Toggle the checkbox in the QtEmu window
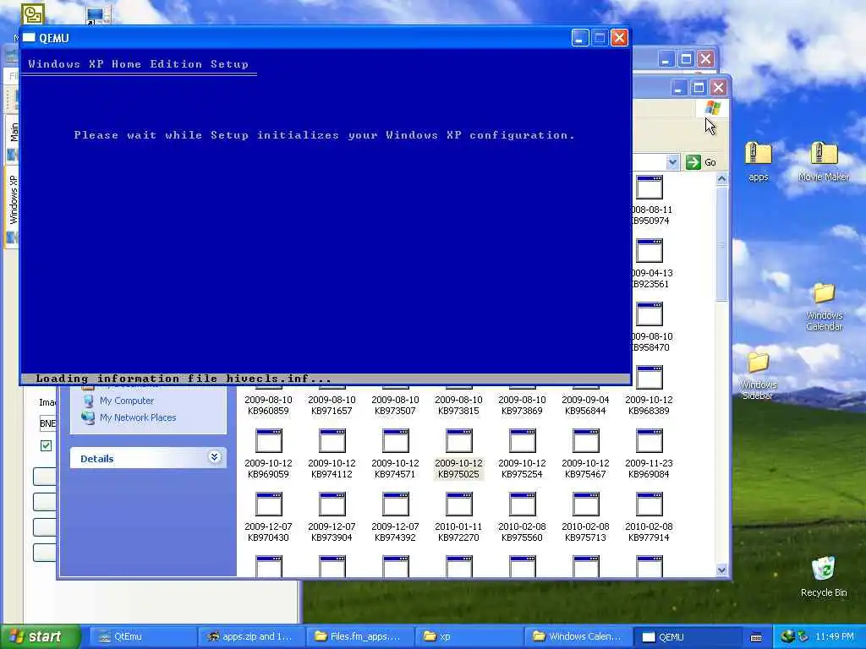866x649 pixels. coord(47,445)
